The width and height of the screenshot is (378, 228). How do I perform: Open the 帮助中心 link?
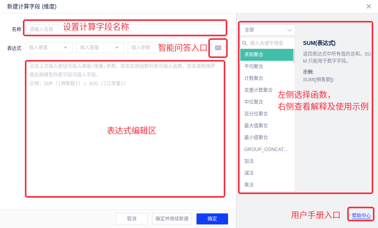coord(361,215)
